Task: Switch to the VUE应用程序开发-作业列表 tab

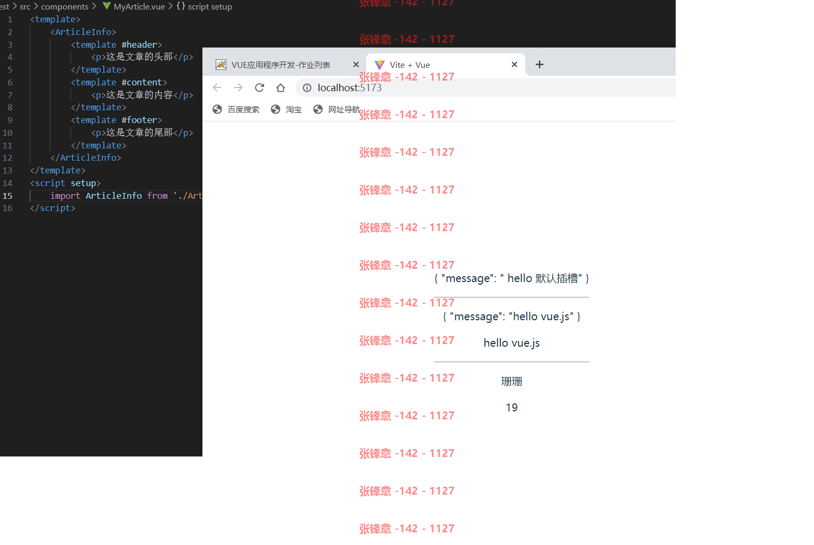Action: pos(281,65)
